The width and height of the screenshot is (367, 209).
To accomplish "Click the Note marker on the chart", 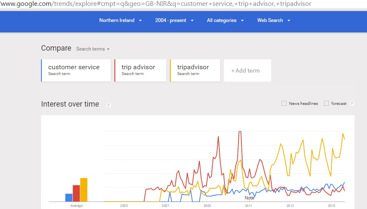I will click(x=249, y=198).
